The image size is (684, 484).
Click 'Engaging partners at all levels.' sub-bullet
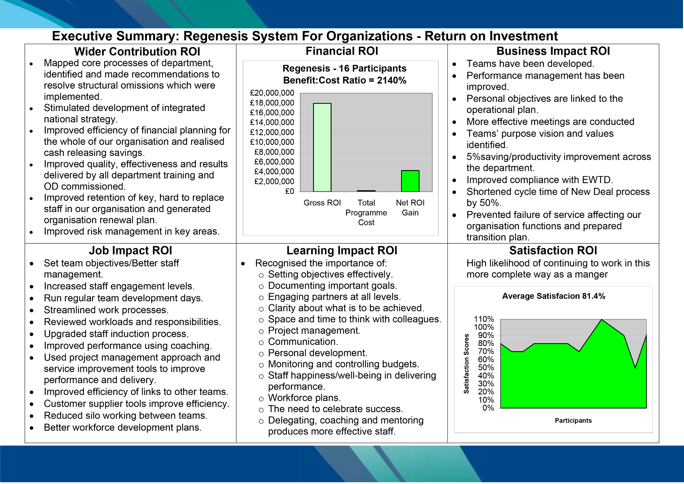tap(334, 297)
